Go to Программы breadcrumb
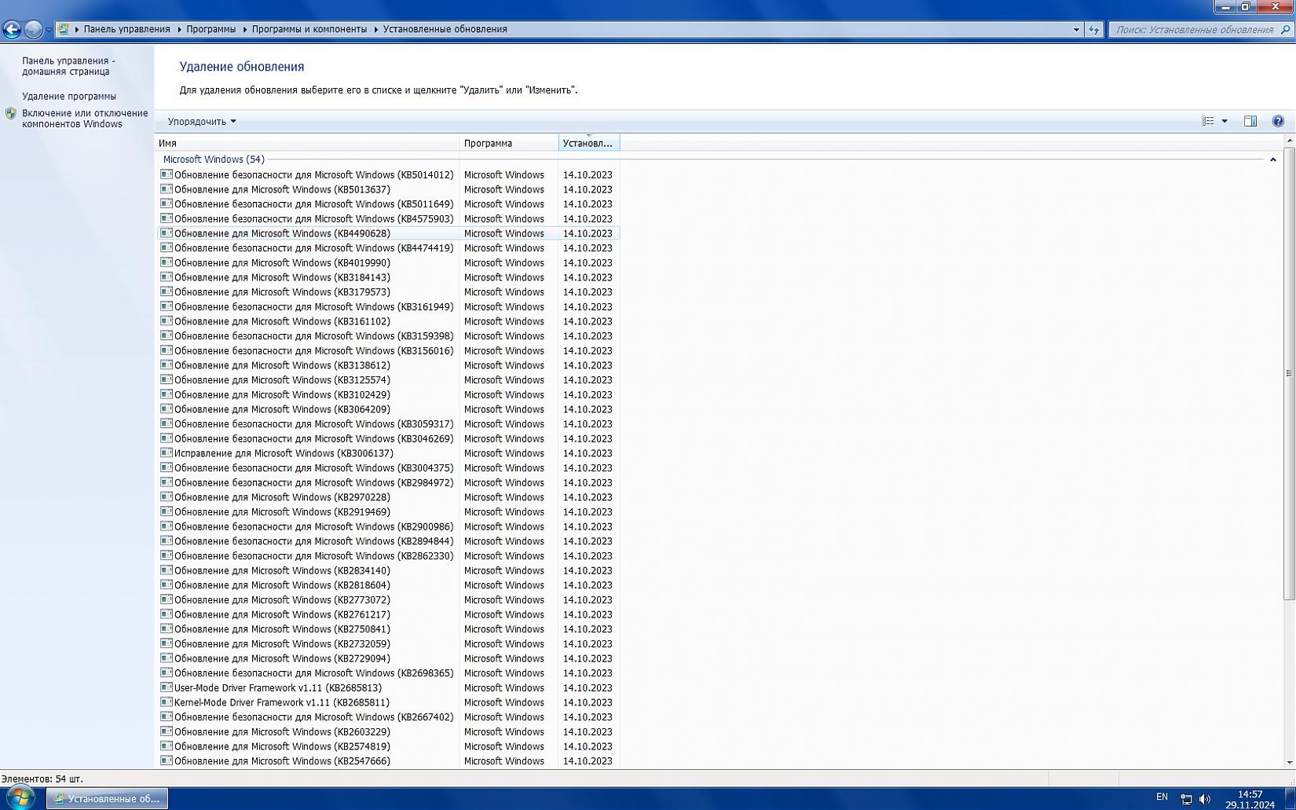 tap(211, 29)
